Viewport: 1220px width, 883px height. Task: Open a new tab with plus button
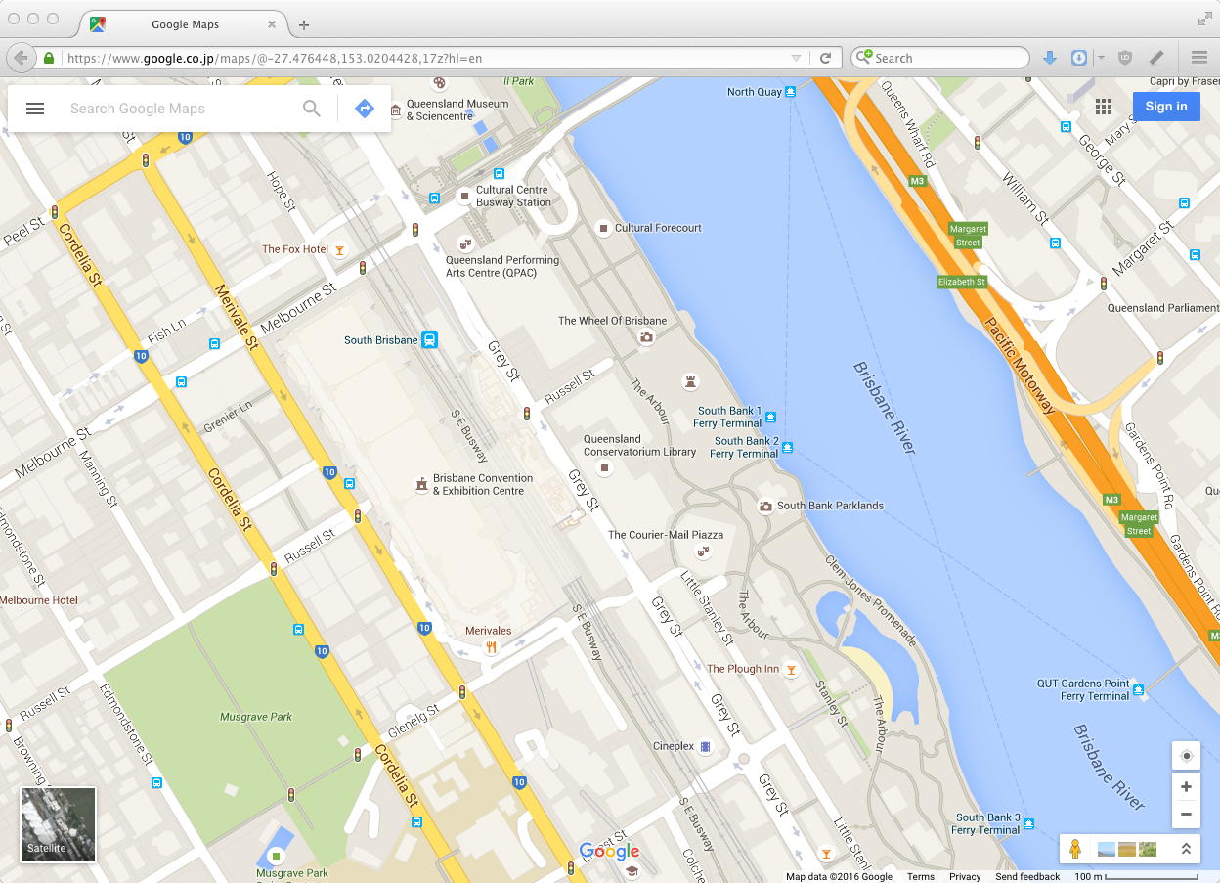click(x=304, y=24)
